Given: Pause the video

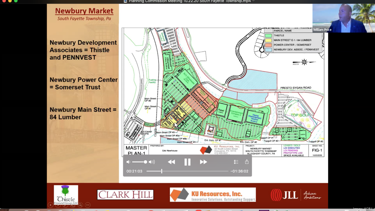Looking at the screenshot, I should coord(187,162).
